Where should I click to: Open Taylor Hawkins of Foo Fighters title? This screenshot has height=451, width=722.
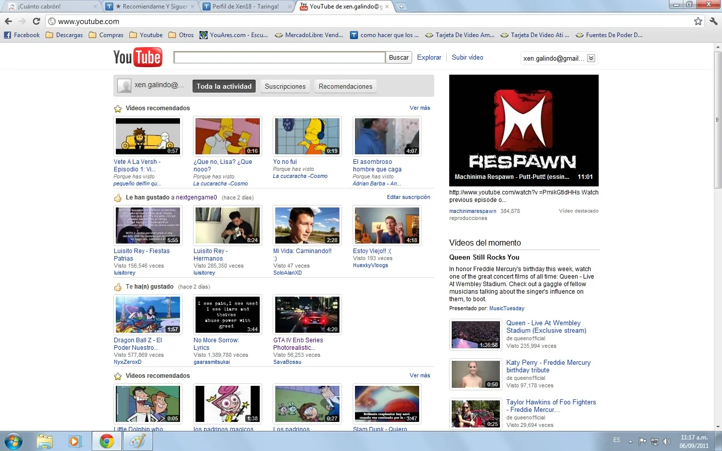coord(551,406)
